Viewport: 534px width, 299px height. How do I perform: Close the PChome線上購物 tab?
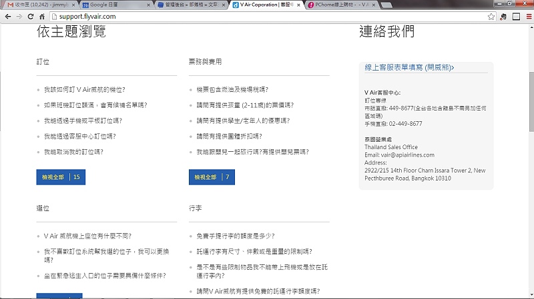point(374,5)
